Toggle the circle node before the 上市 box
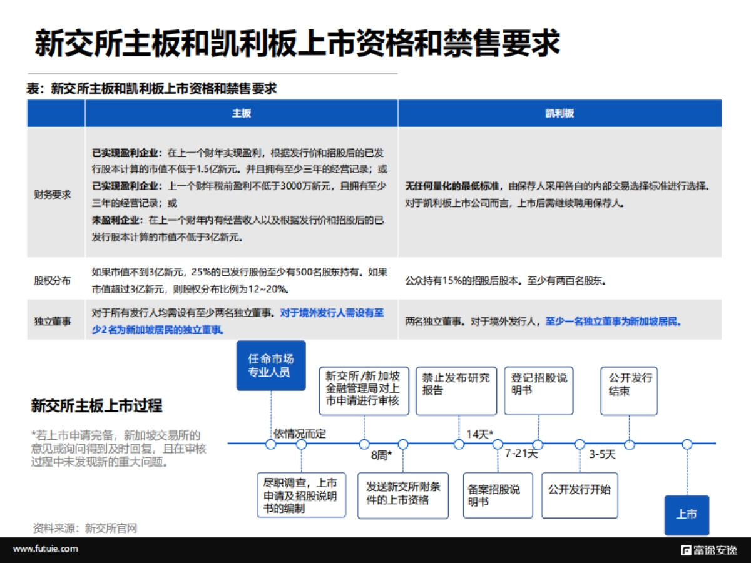Screen dimensions: 751x563 [687, 444]
